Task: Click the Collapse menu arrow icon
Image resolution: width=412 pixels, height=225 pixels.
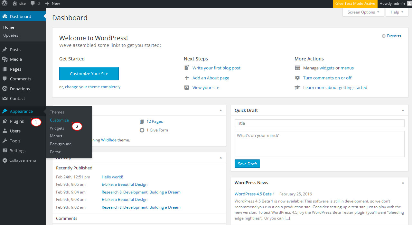Action: pyautogui.click(x=5, y=160)
